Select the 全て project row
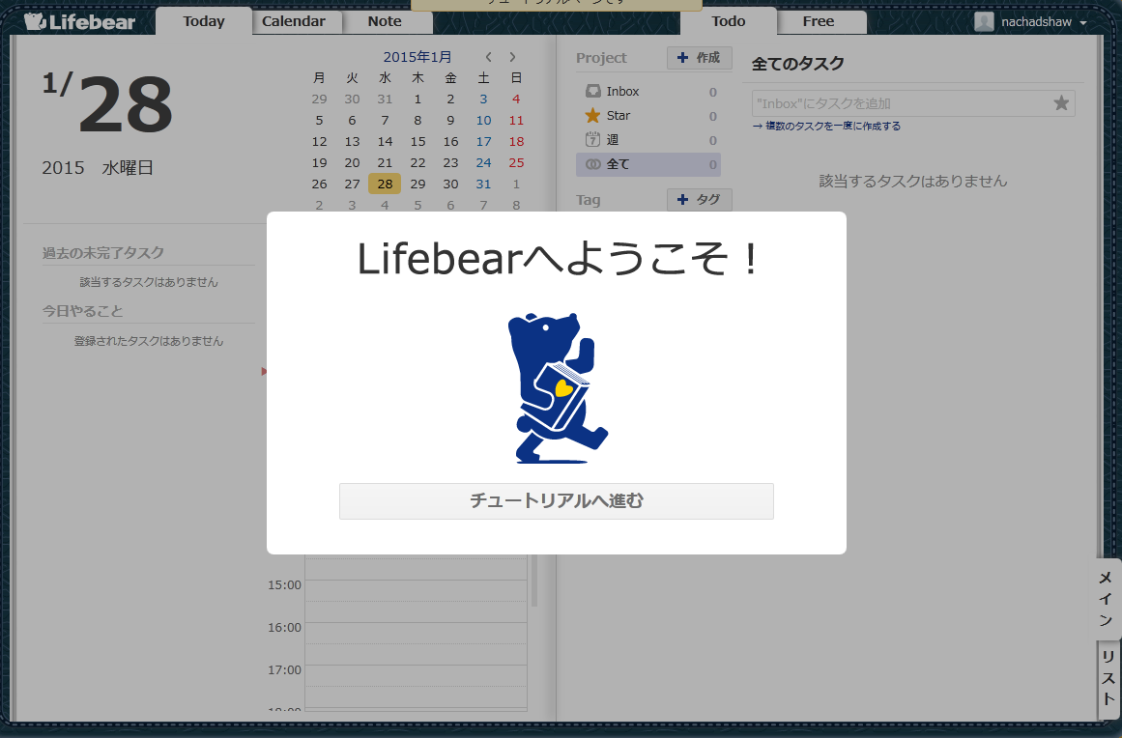 (x=648, y=164)
